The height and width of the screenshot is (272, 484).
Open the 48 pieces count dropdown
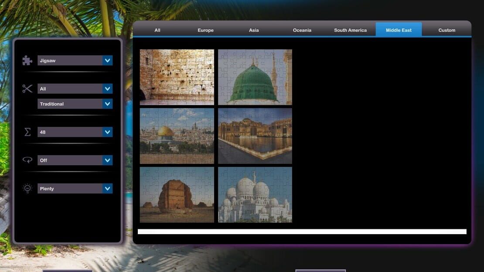pyautogui.click(x=75, y=132)
